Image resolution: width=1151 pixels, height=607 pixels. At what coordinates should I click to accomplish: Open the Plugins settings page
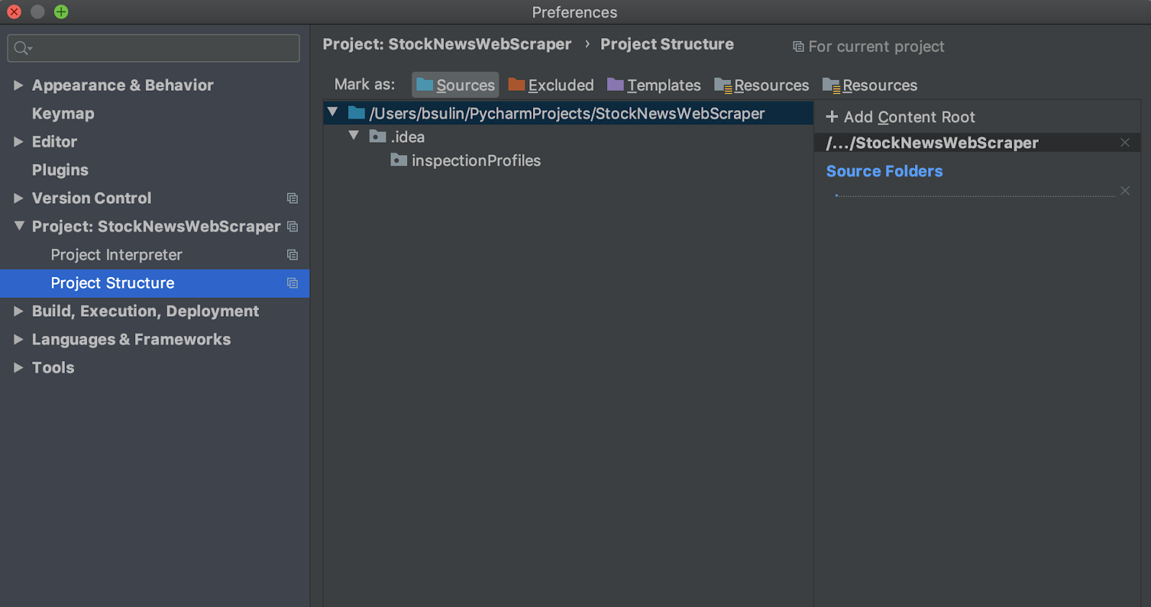point(60,170)
